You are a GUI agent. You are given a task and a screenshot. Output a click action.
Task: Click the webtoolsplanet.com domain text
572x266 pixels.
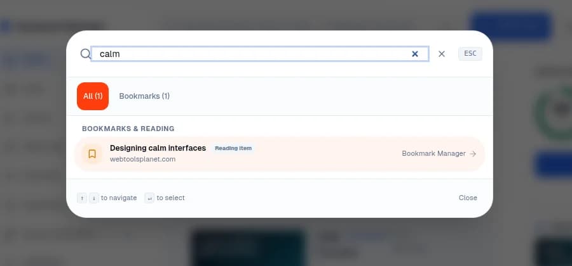tap(142, 159)
